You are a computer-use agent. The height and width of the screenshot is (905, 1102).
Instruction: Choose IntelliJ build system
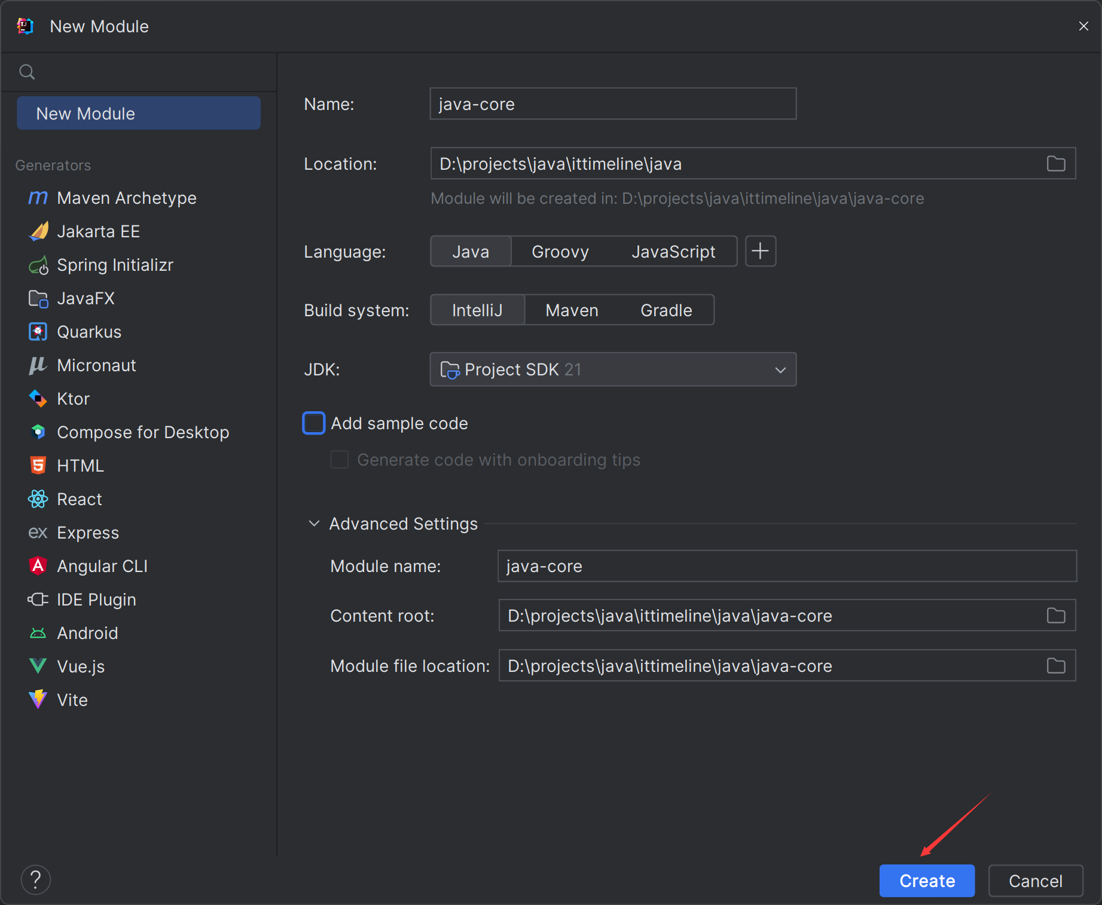pos(477,310)
